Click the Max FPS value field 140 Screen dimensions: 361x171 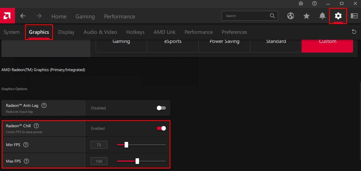tap(99, 161)
